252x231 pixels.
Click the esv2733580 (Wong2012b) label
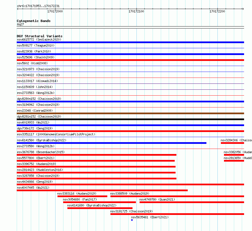click(x=36, y=146)
